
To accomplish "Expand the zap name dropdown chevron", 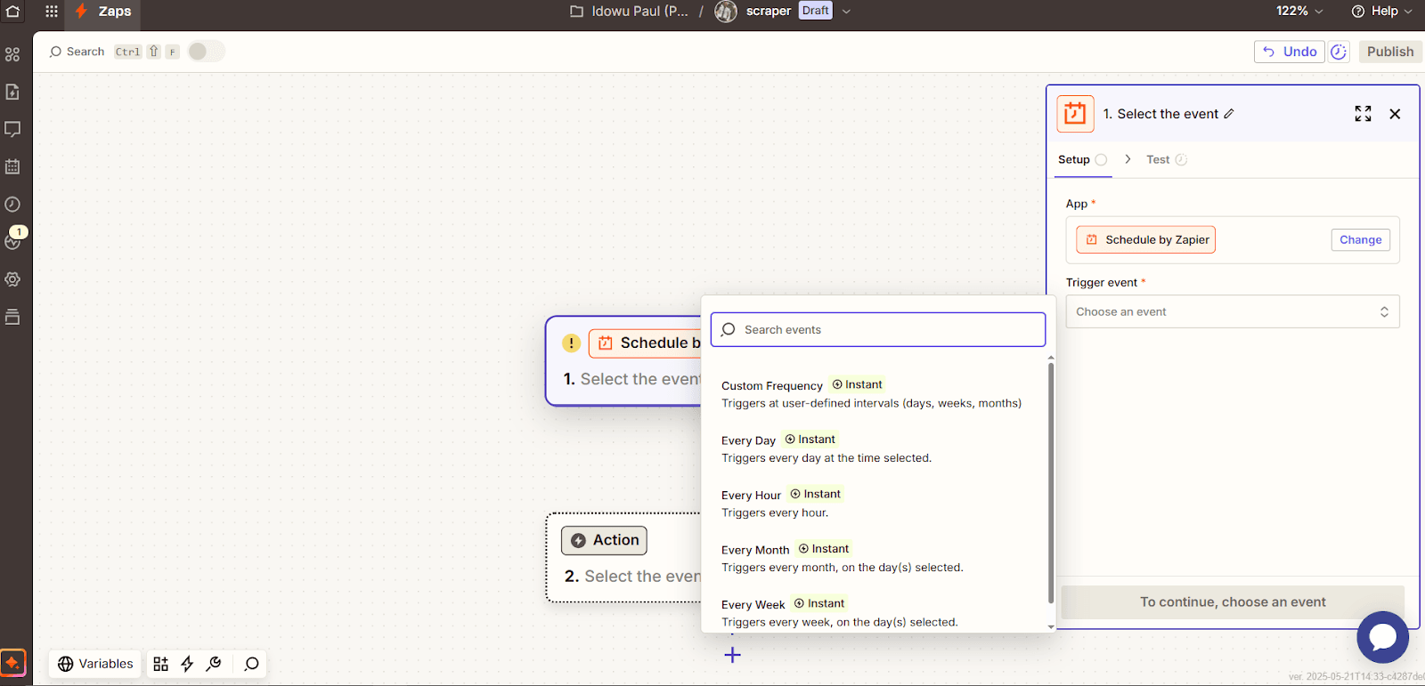I will click(846, 12).
